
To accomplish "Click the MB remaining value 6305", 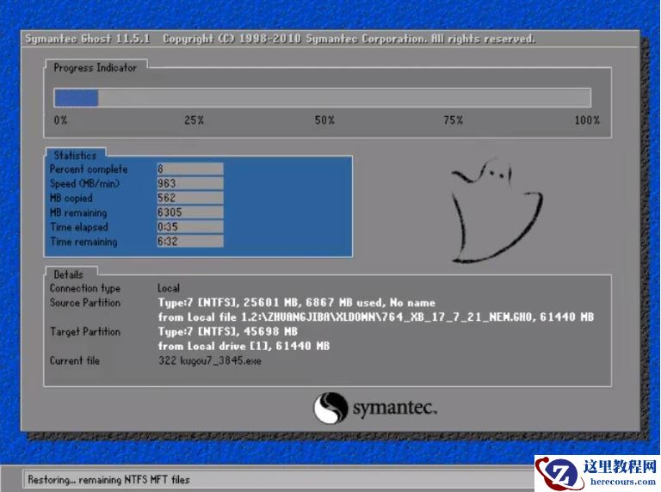I will [x=190, y=212].
